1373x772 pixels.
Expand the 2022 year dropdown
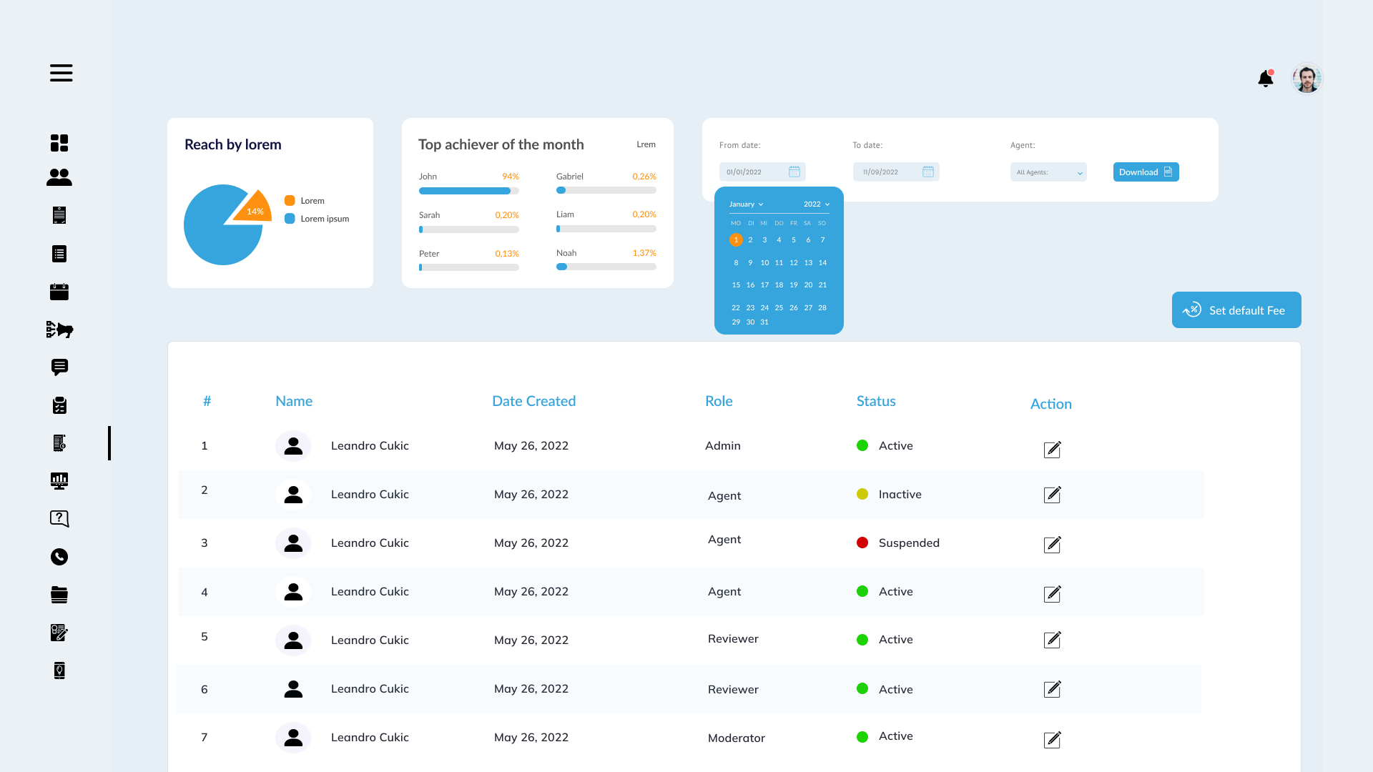point(816,204)
